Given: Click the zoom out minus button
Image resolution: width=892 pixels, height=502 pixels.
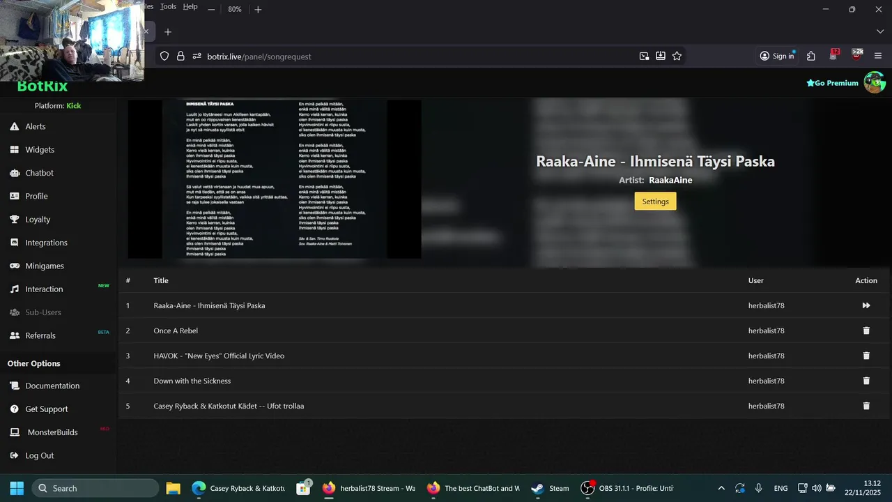Looking at the screenshot, I should pos(211,9).
